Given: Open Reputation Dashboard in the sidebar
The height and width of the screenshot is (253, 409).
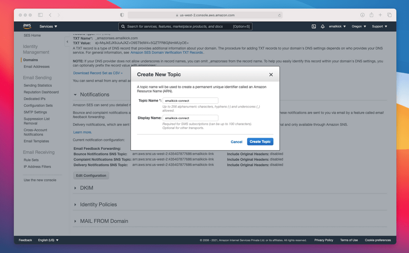Looking at the screenshot, I should (41, 92).
